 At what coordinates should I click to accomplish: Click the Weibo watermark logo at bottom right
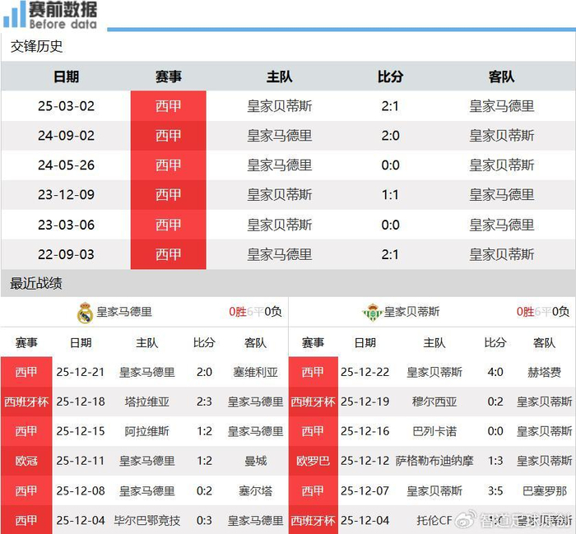467,520
